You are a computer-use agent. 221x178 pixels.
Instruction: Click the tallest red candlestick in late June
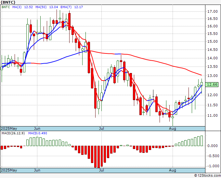(x=89, y=58)
